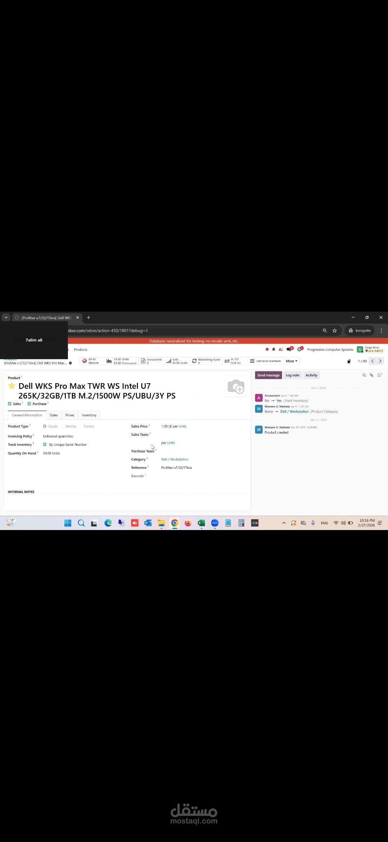Viewport: 388px width, 842px height.
Task: Click the paperclip attachments icon
Action: (371, 375)
